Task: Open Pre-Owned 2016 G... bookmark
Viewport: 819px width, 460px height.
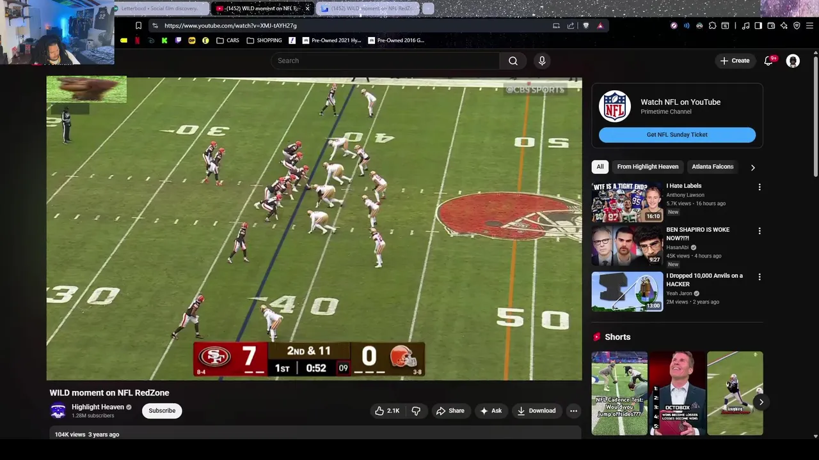Action: (x=396, y=40)
